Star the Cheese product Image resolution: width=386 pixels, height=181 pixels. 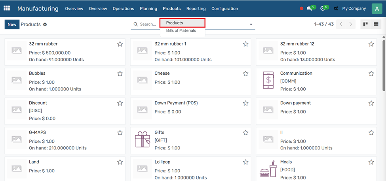pos(245,74)
